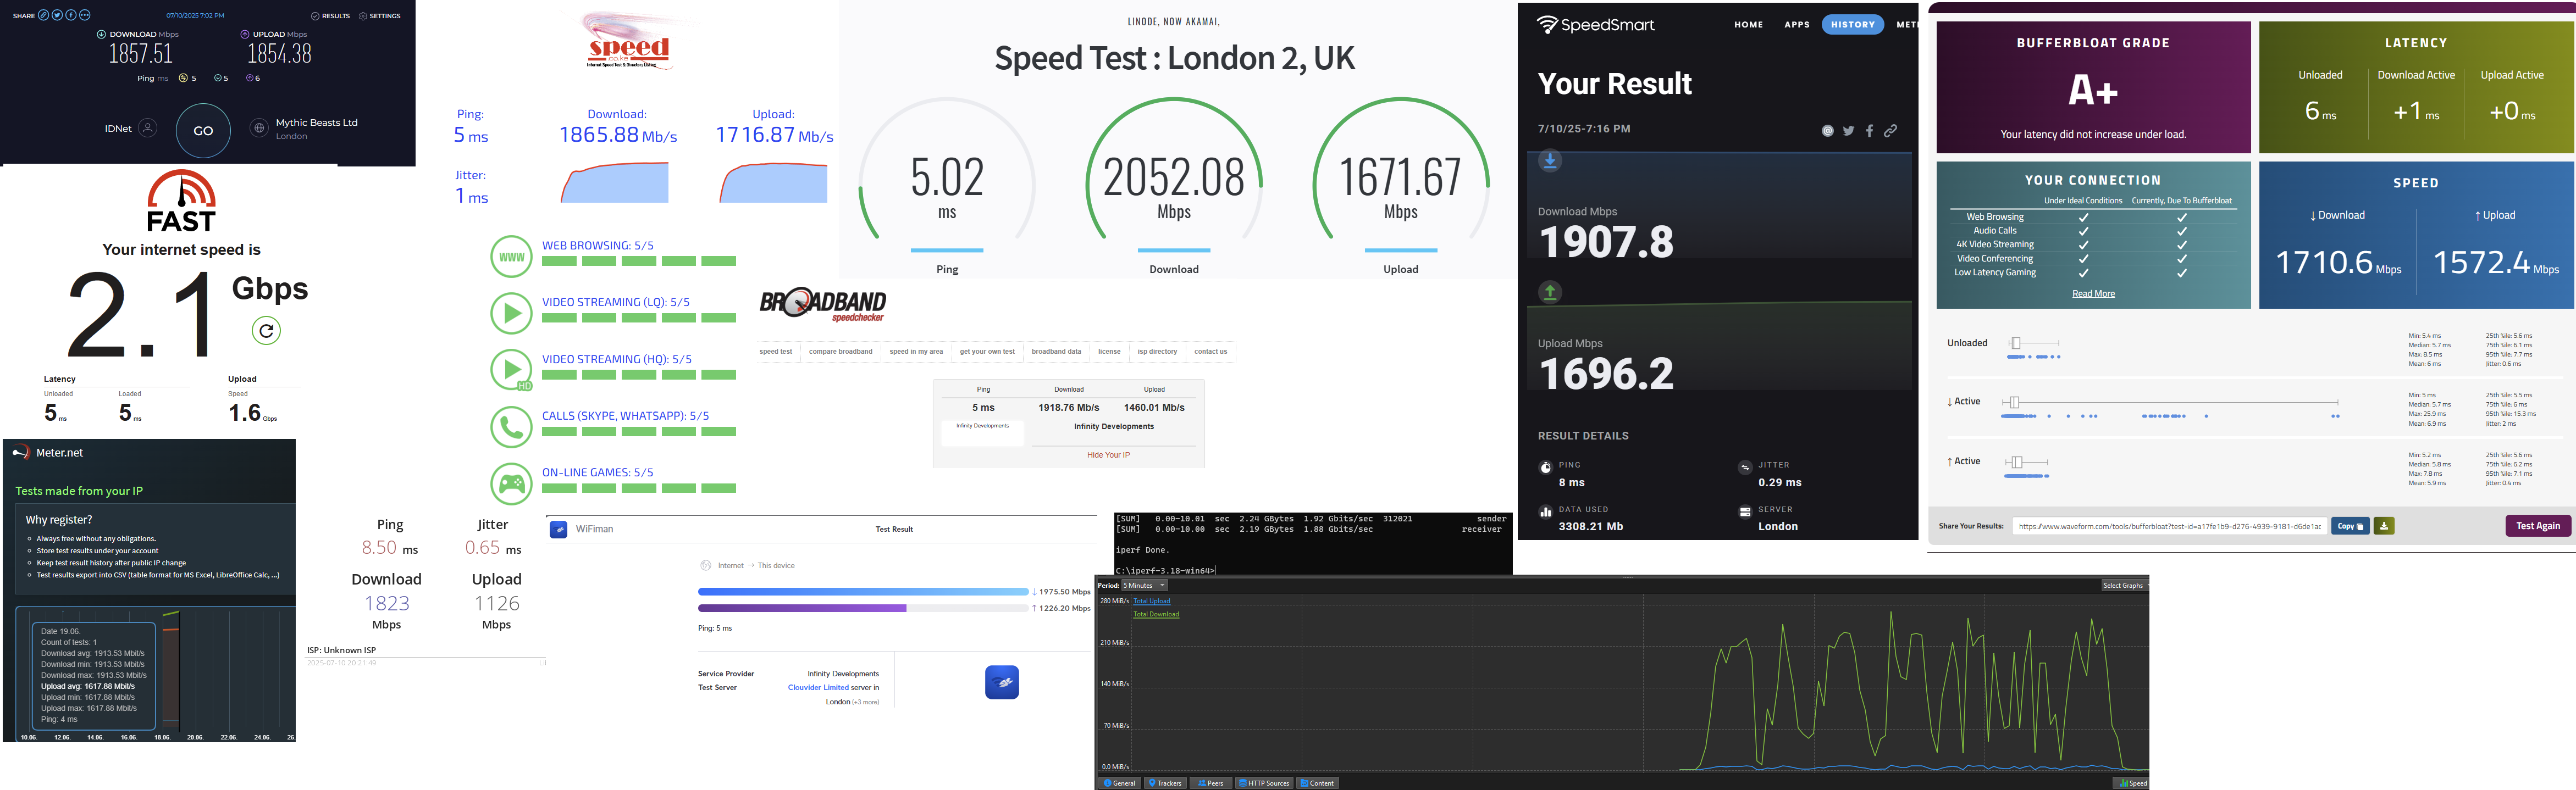Switch to the General tab
The image size is (2576, 790).
coord(1120,783)
